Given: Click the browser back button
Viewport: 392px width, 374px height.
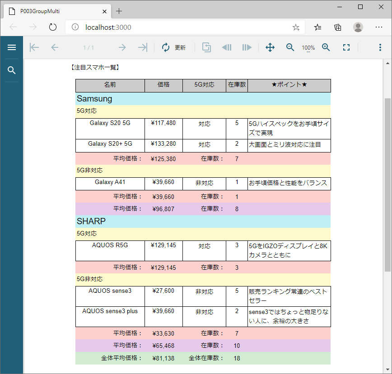Looking at the screenshot, I should [13, 27].
